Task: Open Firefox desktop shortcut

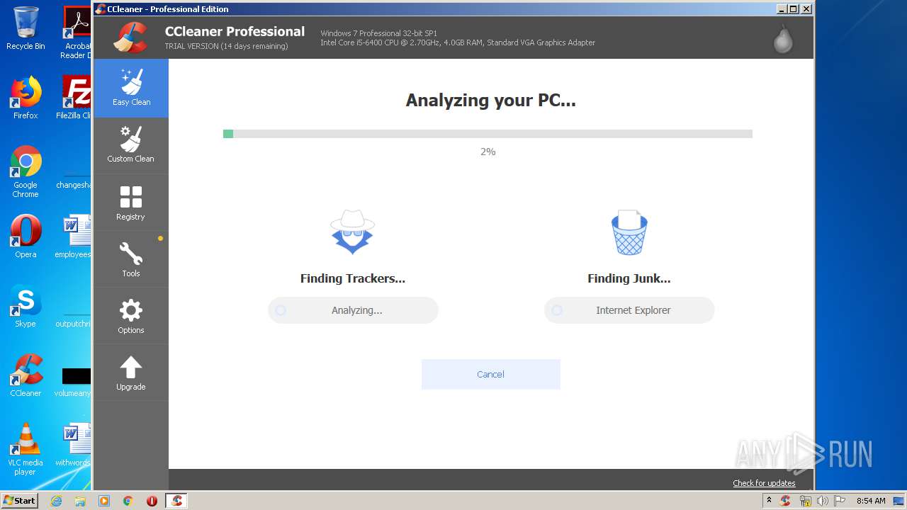Action: (x=26, y=98)
